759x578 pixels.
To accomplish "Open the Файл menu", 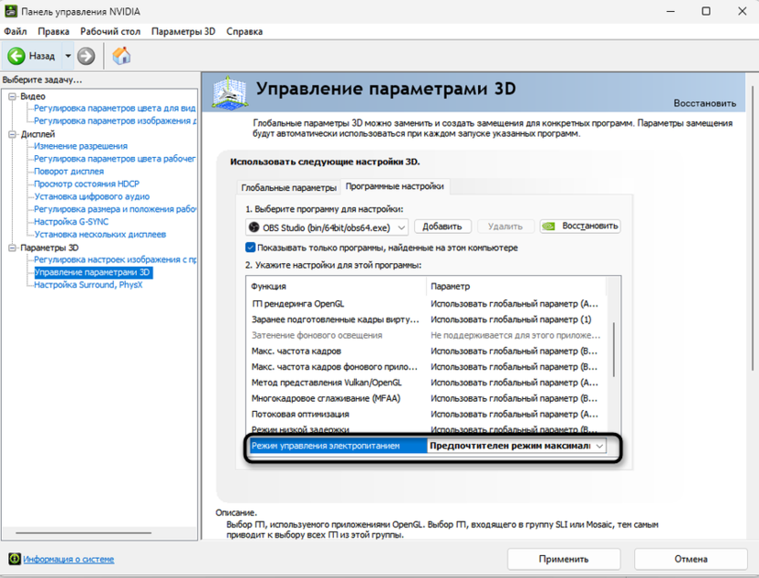I will tap(16, 31).
